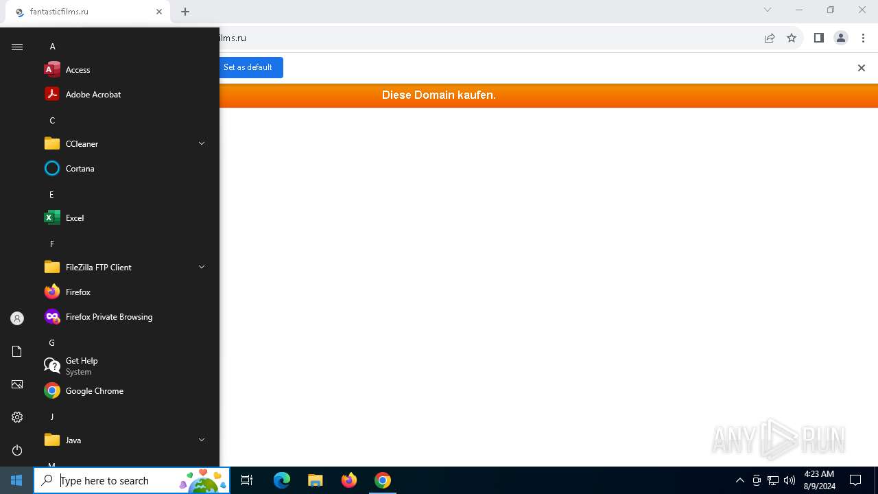Screen dimensions: 878x494
Task: Open the Chrome profile avatar
Action: [x=841, y=38]
